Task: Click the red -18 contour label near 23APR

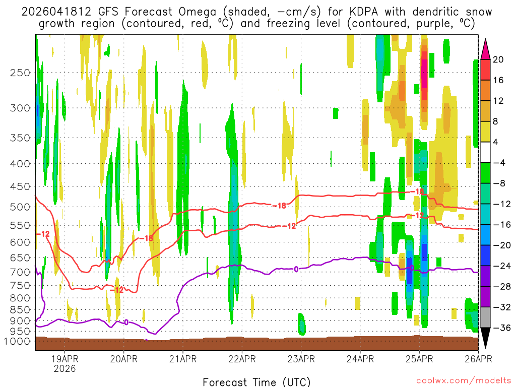Action: point(279,206)
